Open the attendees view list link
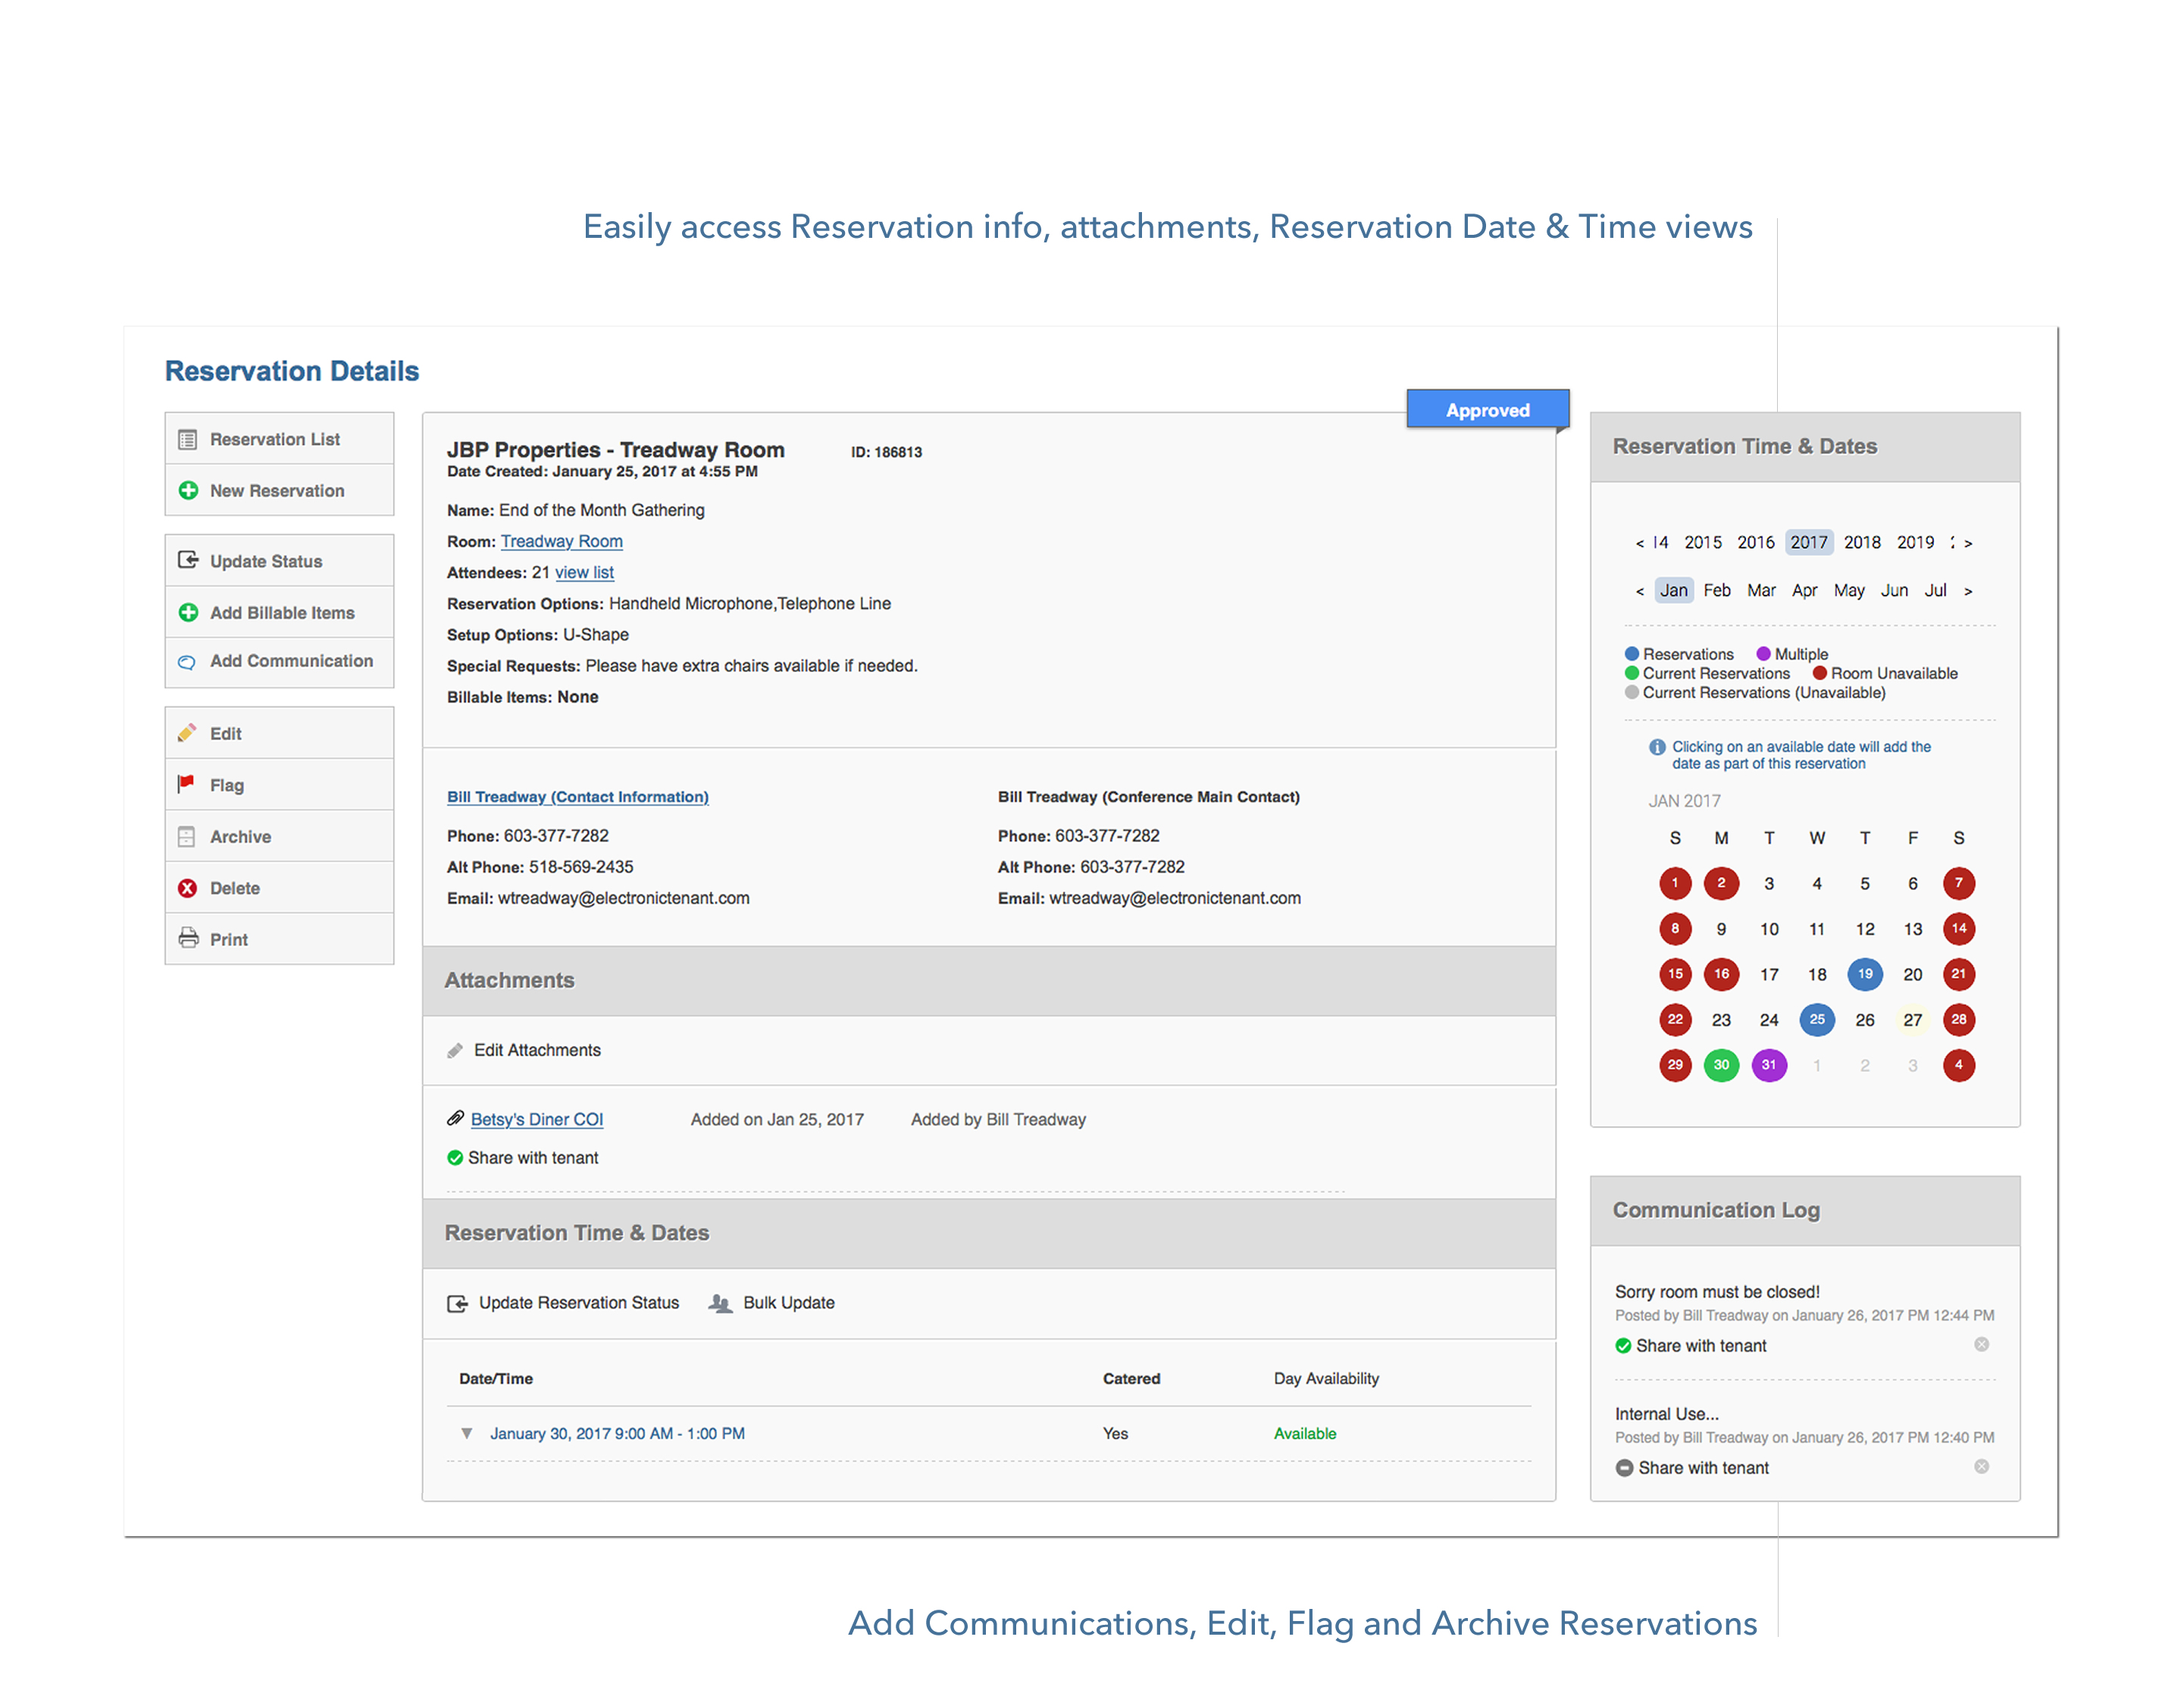The width and height of the screenshot is (2184, 1690). 585,573
